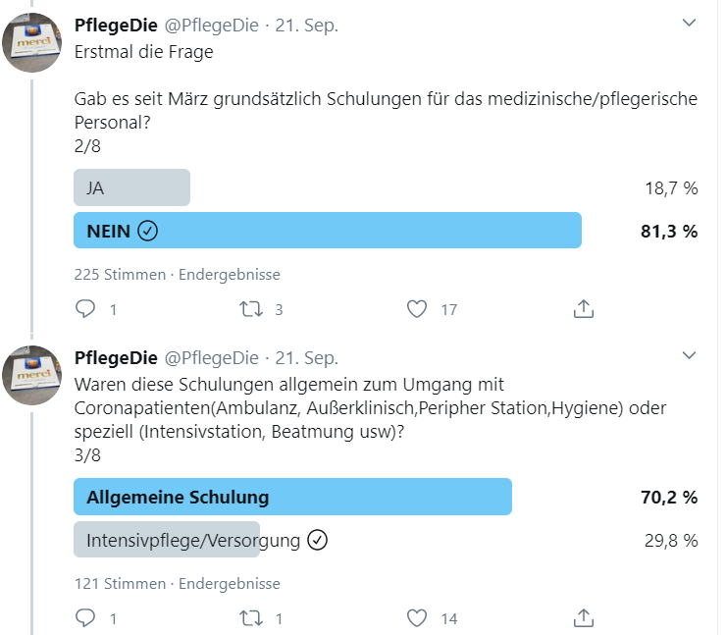Viewport: 726px width, 635px height.
Task: Select the JA poll option
Action: (x=132, y=187)
